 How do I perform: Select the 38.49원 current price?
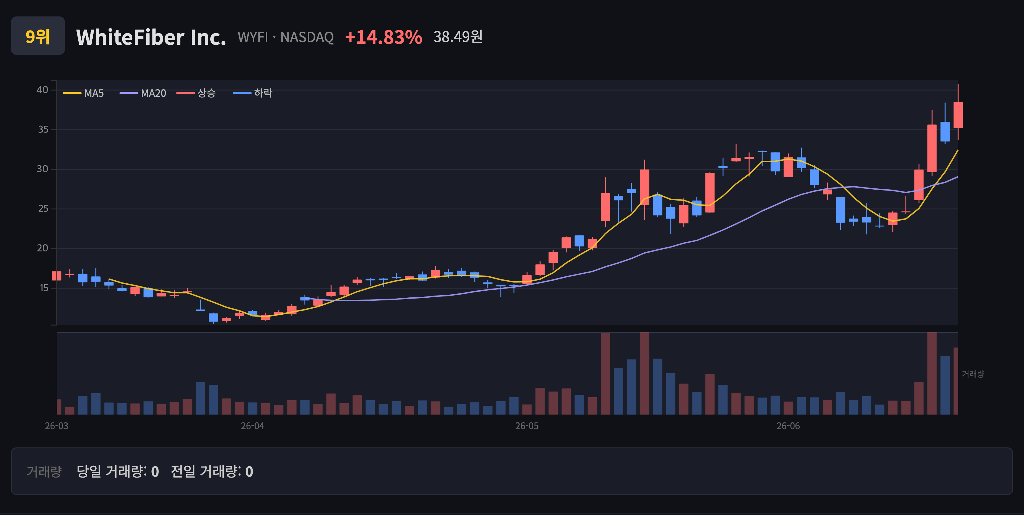coord(458,37)
